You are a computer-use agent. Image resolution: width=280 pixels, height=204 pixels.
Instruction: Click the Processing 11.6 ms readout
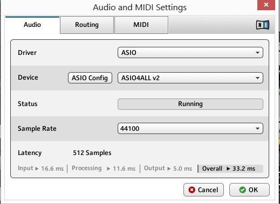pos(104,168)
